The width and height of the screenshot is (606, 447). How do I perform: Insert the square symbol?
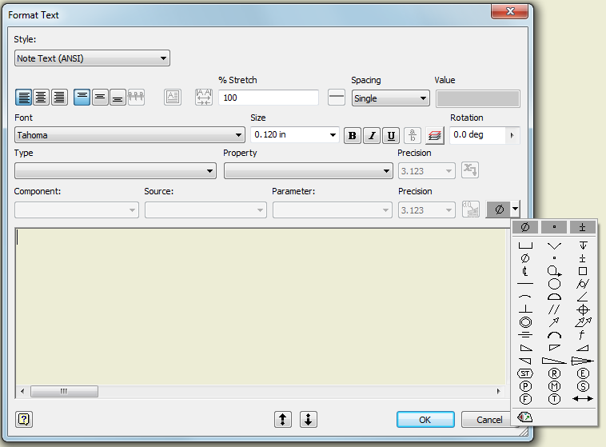[583, 271]
